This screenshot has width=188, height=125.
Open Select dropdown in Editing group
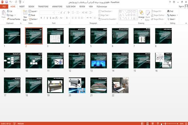(172, 19)
